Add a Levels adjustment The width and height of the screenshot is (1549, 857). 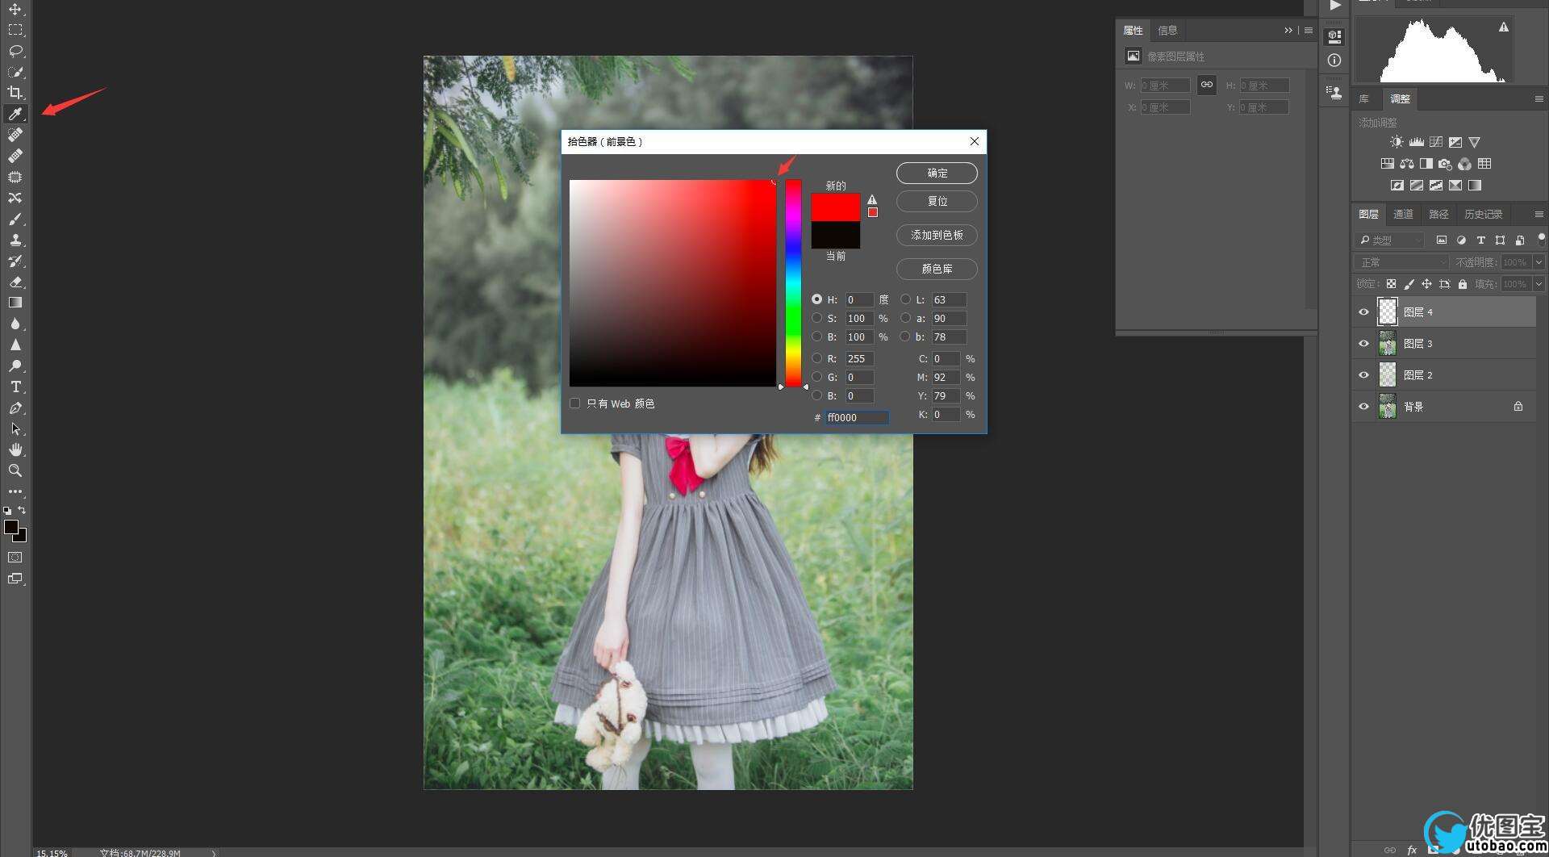1416,142
